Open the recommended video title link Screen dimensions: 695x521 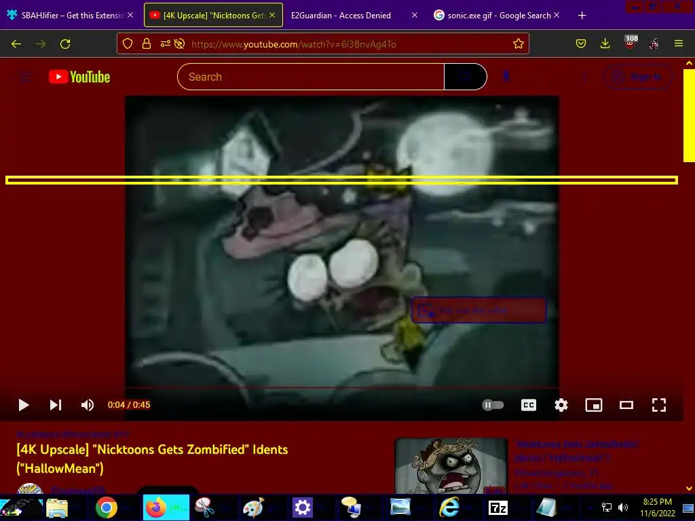coord(577,450)
